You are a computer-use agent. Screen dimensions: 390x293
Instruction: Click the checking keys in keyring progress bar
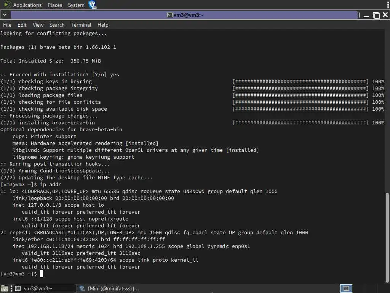pos(300,82)
